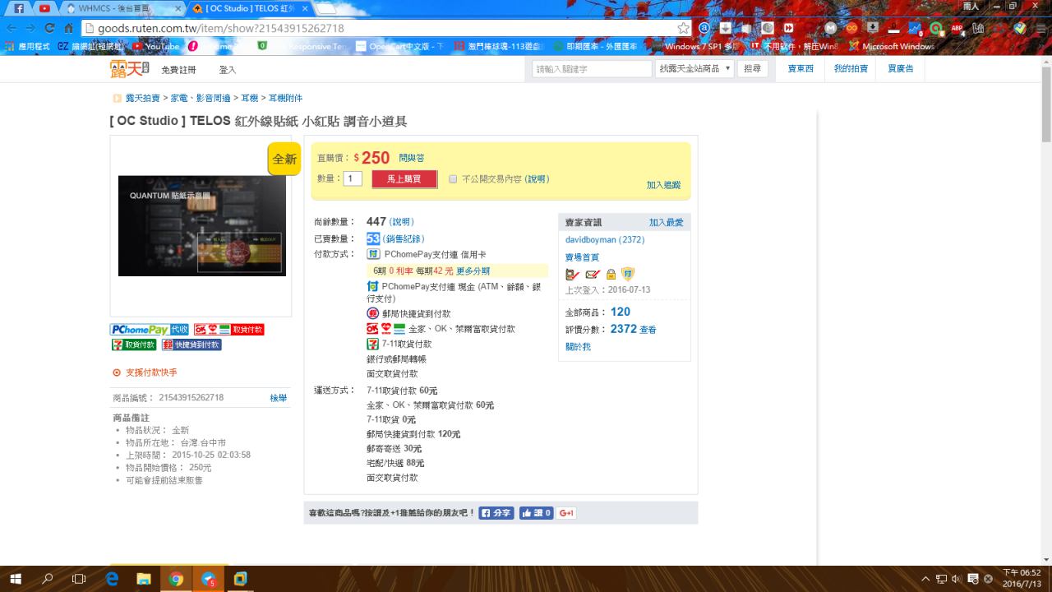Click the TELOS product thumbnail image
The height and width of the screenshot is (592, 1052).
coord(202,226)
